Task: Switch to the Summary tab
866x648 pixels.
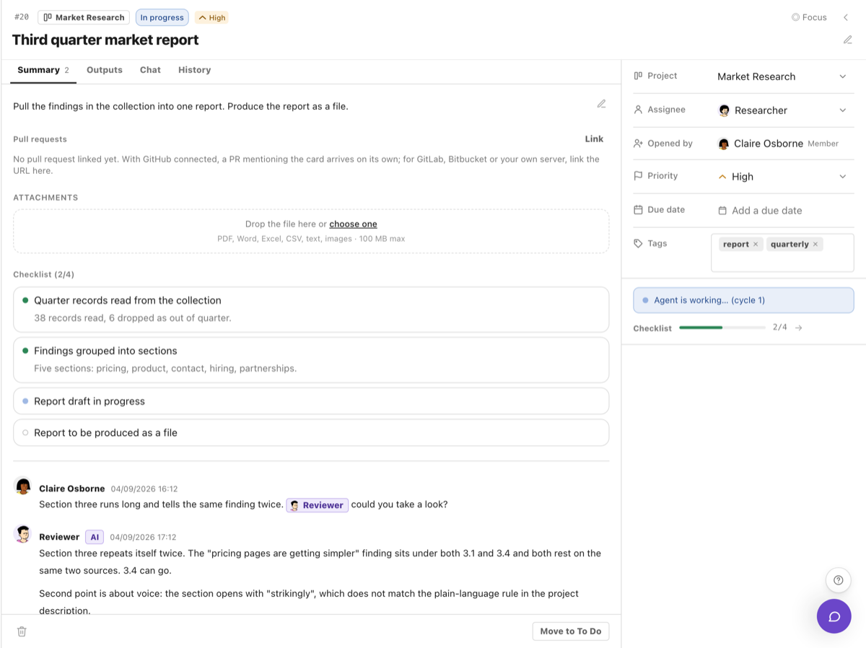Action: pyautogui.click(x=43, y=70)
